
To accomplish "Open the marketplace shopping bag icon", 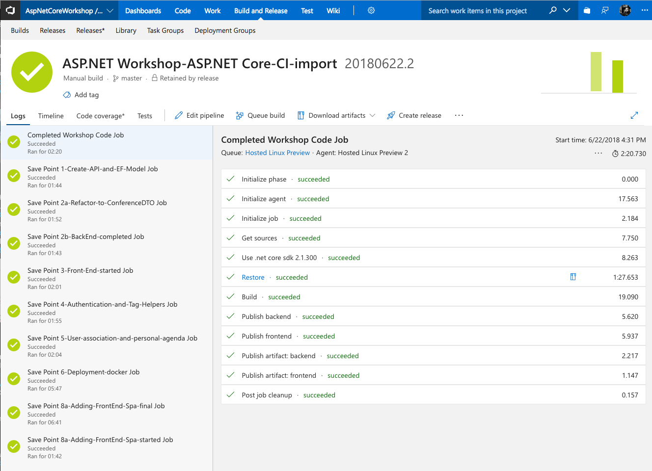I will [x=587, y=10].
